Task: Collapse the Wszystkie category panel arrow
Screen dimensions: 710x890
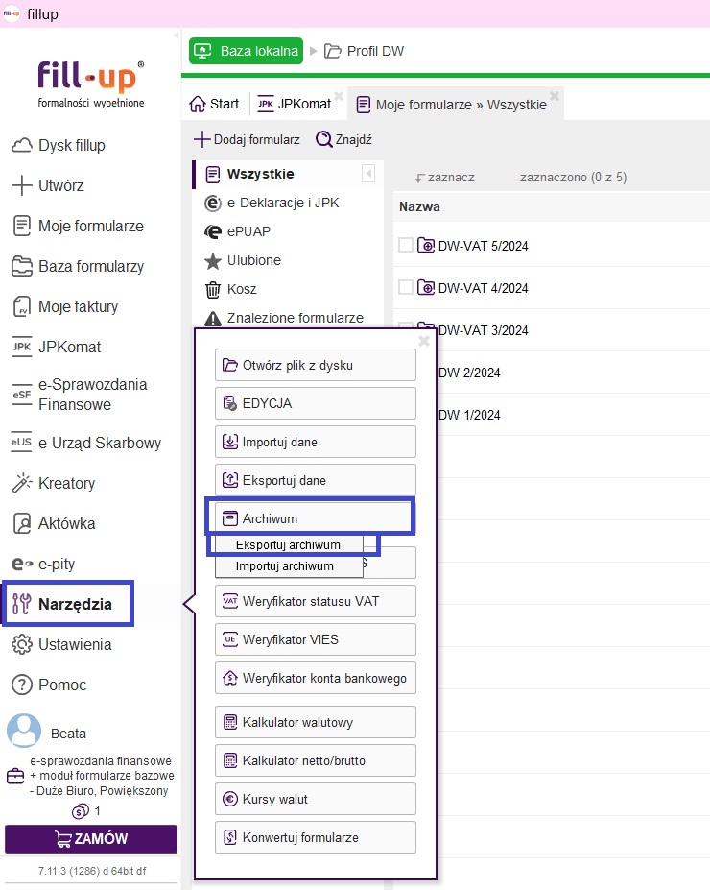Action: [x=367, y=174]
